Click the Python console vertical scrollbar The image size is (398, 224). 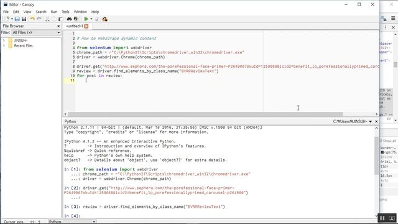(376, 156)
